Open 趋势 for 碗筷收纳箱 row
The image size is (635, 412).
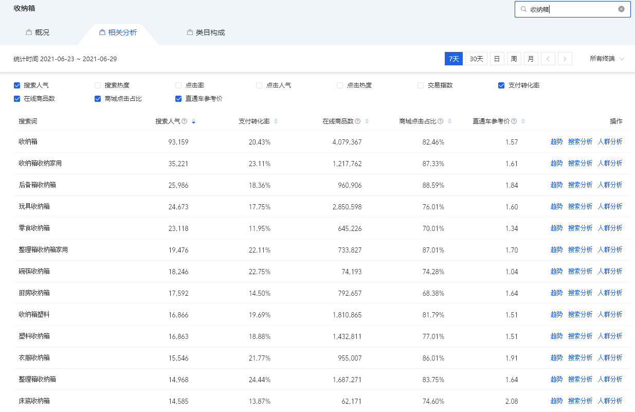[556, 272]
